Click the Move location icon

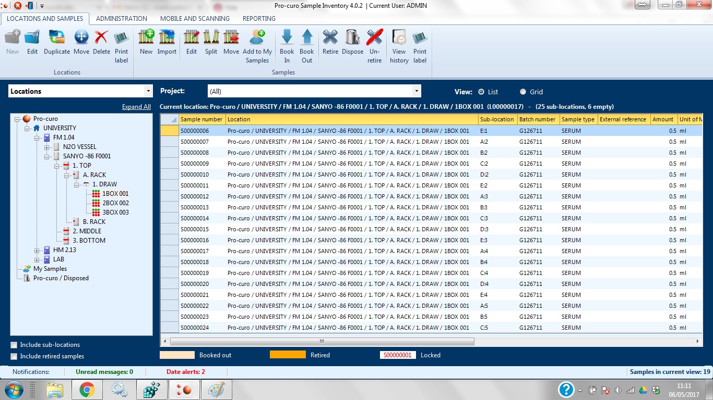pos(81,37)
